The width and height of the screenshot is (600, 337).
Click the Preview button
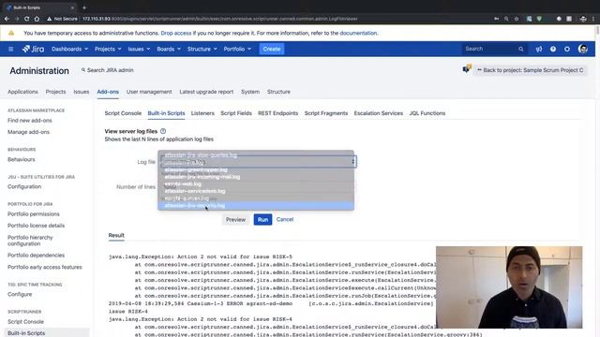click(x=235, y=219)
